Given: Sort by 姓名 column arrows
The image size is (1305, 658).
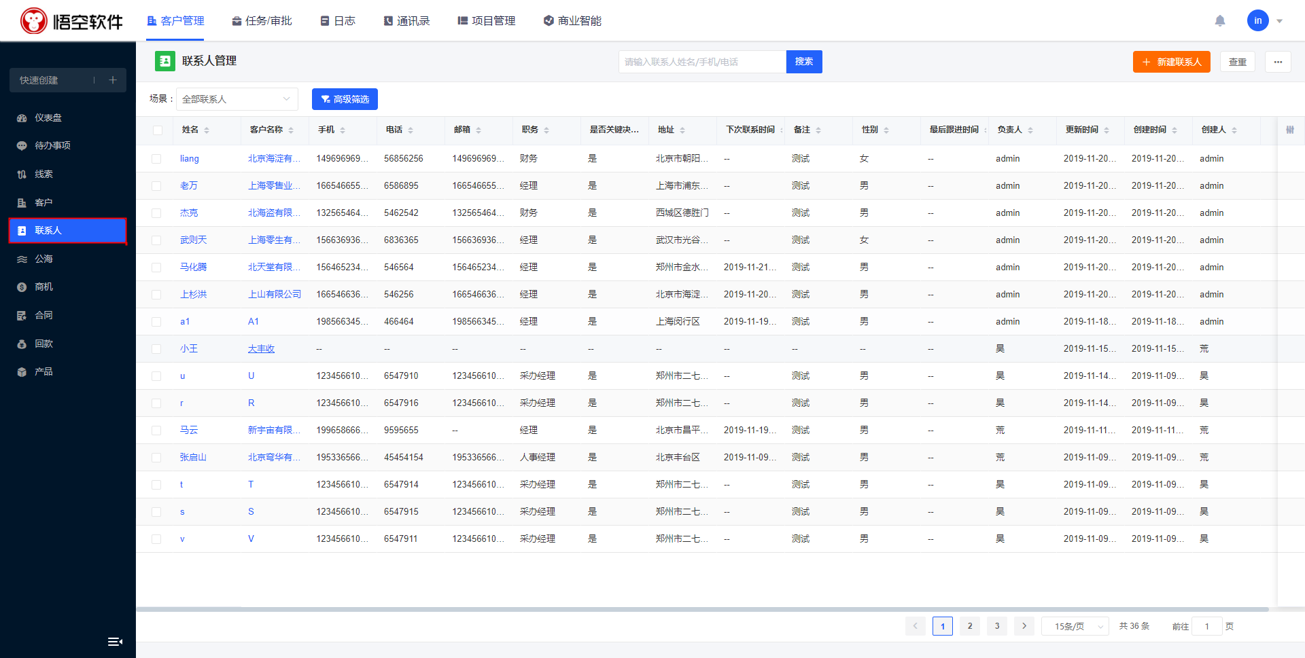Looking at the screenshot, I should [x=207, y=130].
